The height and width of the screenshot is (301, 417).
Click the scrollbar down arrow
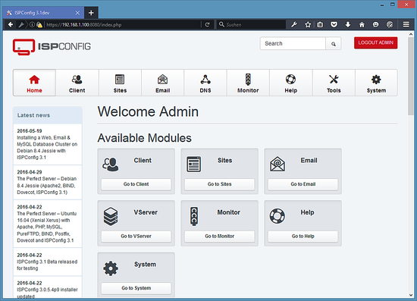point(411,295)
